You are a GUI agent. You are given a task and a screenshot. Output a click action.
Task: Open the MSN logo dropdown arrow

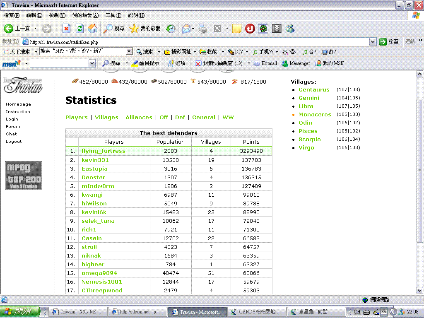click(x=26, y=63)
